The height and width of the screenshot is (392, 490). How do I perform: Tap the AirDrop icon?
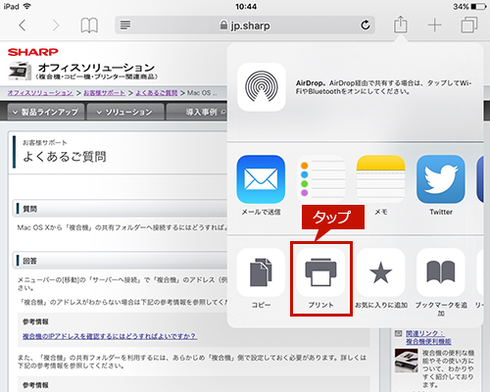(262, 87)
